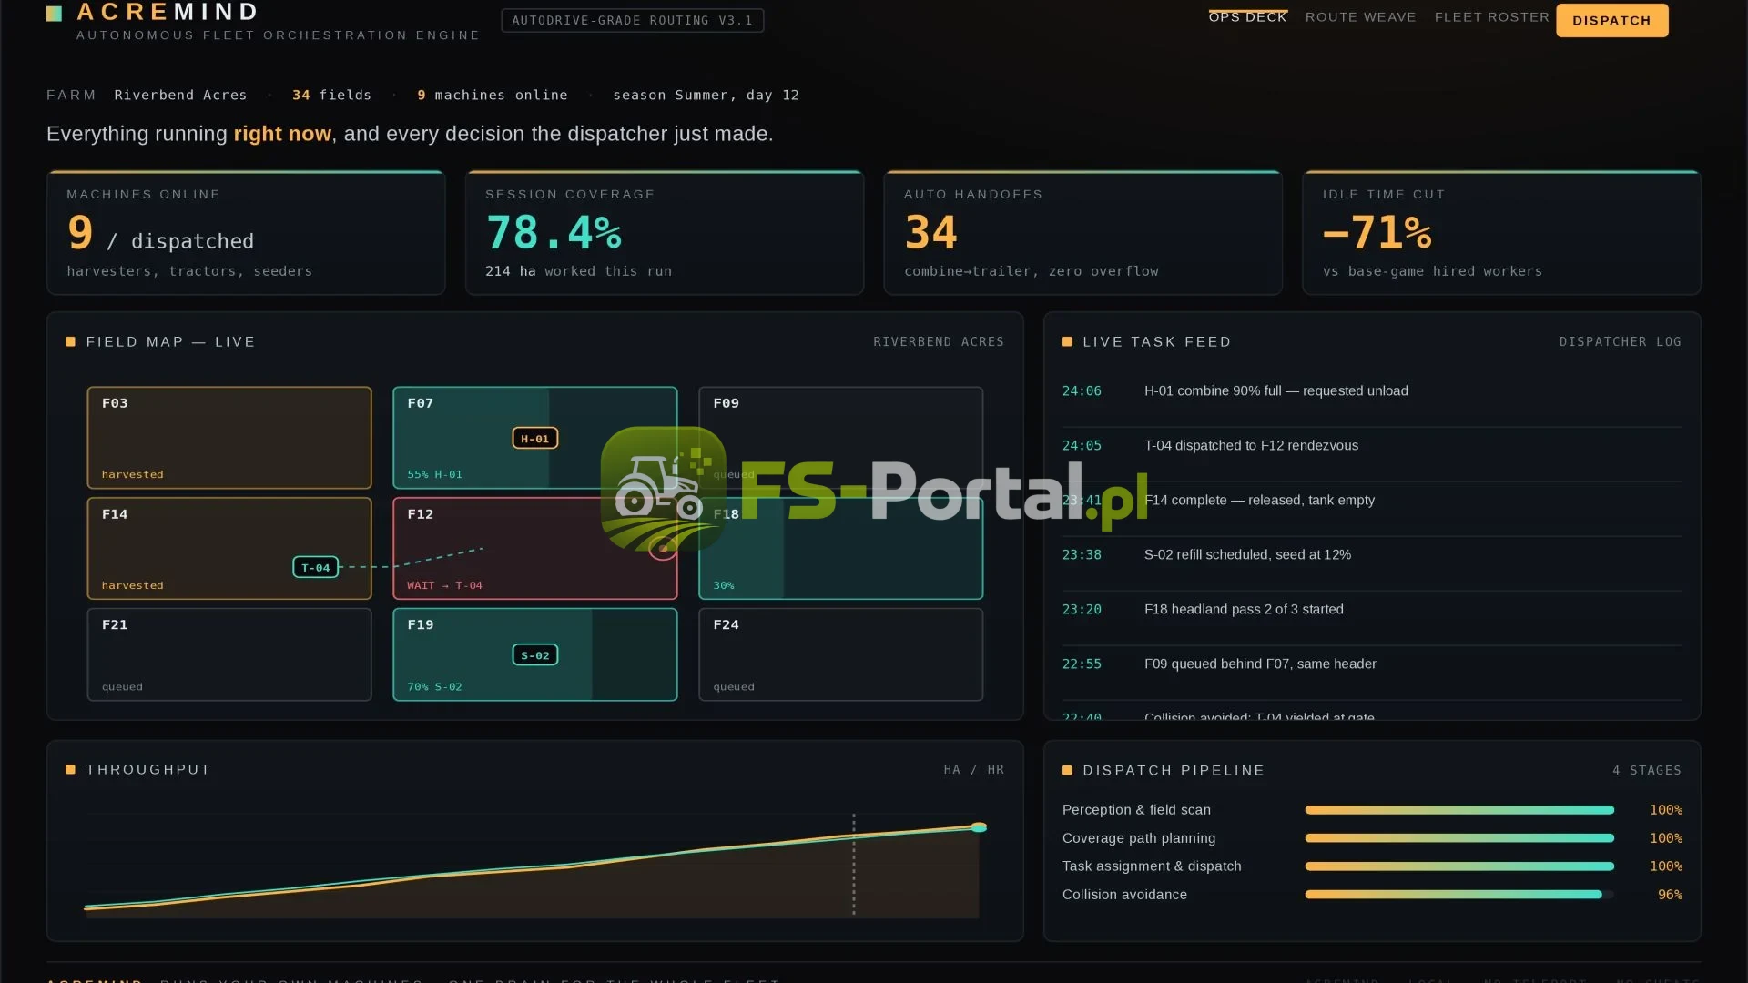Select log entry 'F09 queued behind F07, same header'

tap(1372, 664)
